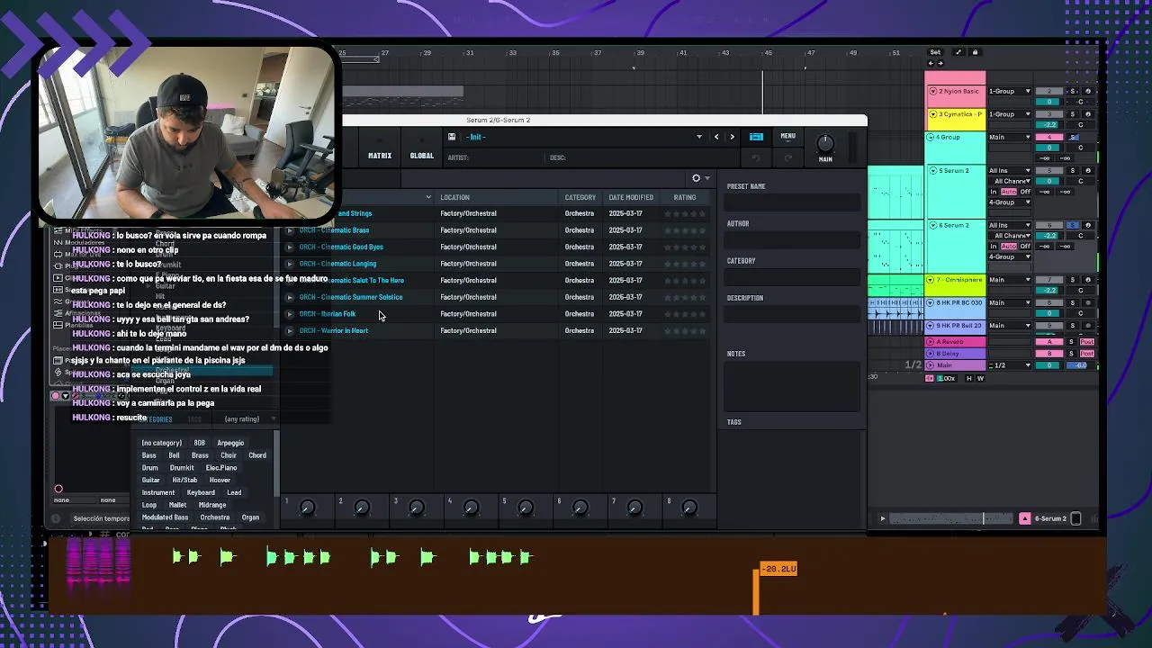
Task: Preview ORCH - Warrior in Heart play icon
Action: pos(289,330)
